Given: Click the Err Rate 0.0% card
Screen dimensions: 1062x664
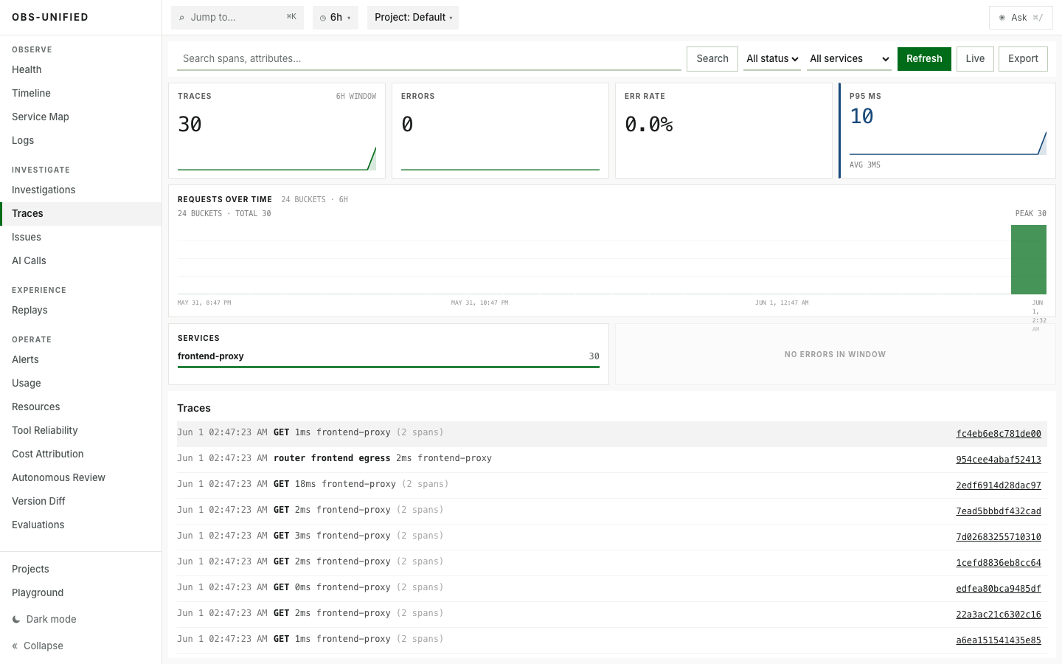Looking at the screenshot, I should pyautogui.click(x=723, y=131).
